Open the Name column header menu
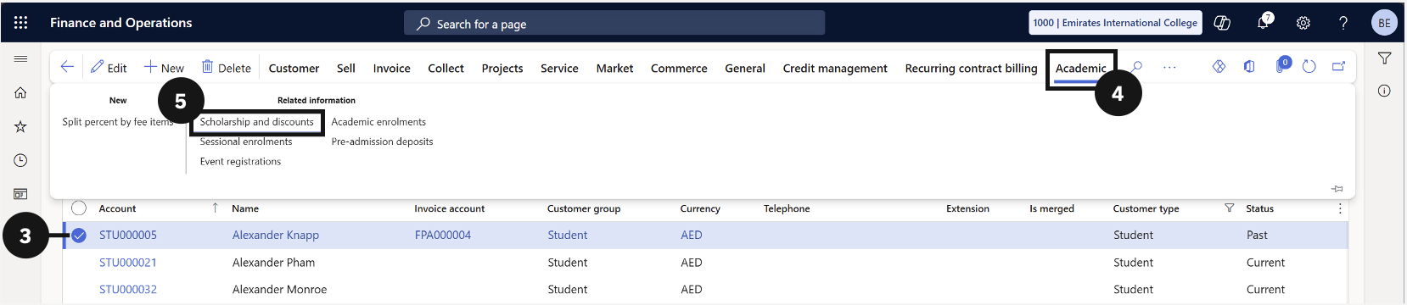The width and height of the screenshot is (1407, 305). click(x=245, y=208)
